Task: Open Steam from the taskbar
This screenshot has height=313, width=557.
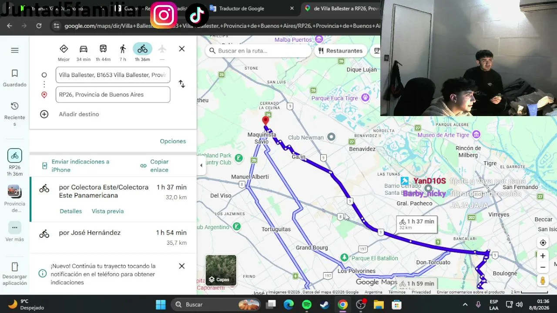Action: [x=325, y=304]
